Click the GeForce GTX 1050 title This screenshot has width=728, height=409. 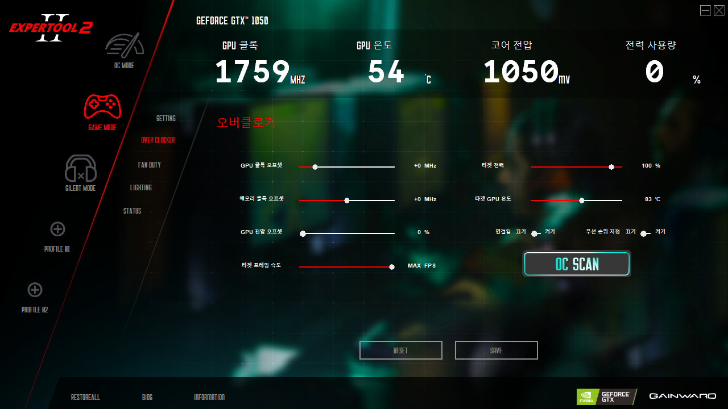[x=232, y=20]
